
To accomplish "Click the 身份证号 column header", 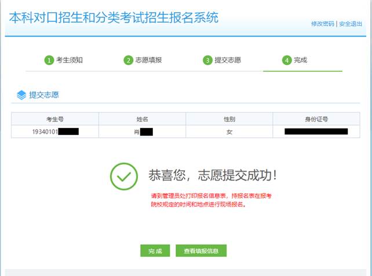I will (316, 119).
